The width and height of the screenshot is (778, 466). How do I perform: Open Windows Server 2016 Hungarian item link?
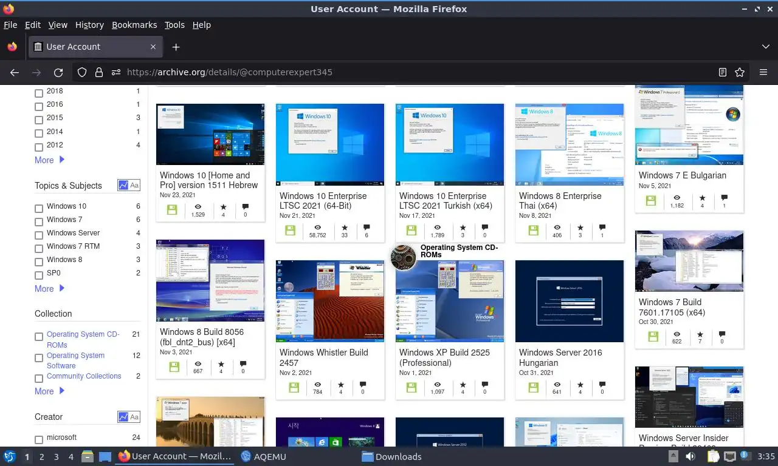click(x=560, y=357)
